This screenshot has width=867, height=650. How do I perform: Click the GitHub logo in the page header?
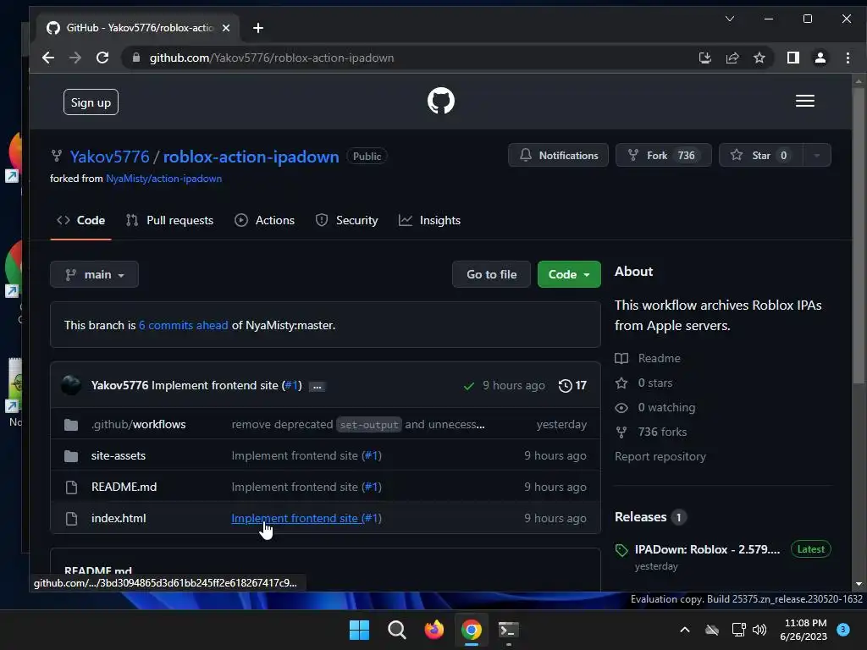440,102
